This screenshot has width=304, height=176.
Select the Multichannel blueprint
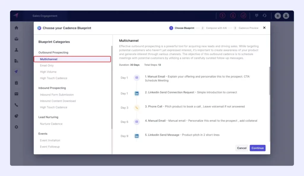[x=72, y=59]
